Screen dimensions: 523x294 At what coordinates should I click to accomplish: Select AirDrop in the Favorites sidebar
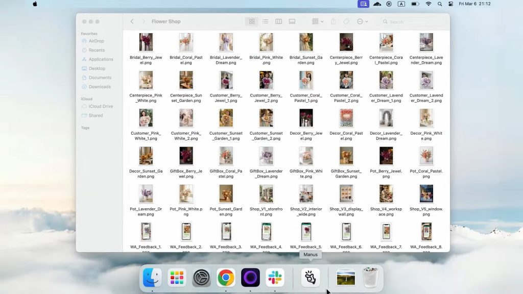[x=96, y=41]
